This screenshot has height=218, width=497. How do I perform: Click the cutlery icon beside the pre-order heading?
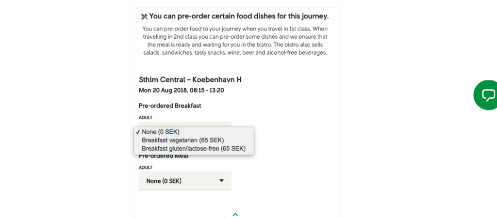[145, 16]
